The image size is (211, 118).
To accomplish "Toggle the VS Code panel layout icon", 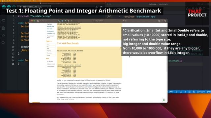I will pyautogui.click(x=202, y=4).
